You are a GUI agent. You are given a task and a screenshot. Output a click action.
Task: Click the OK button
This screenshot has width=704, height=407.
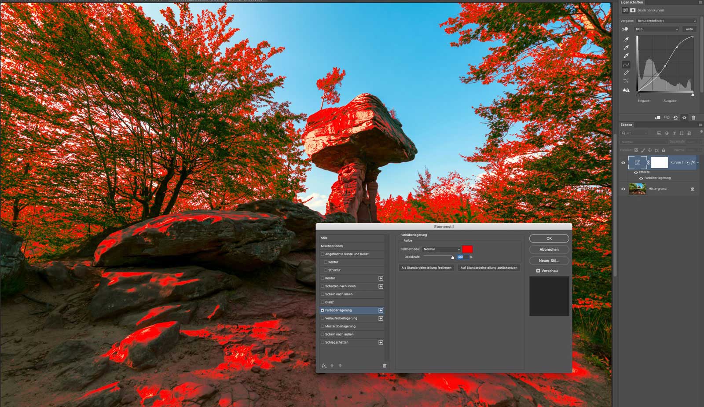(549, 238)
